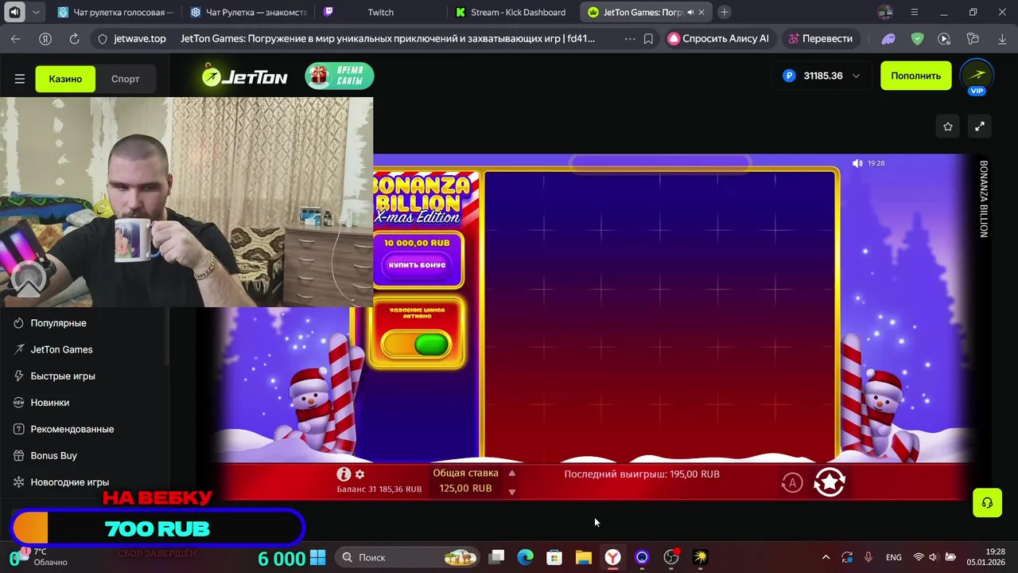Image resolution: width=1018 pixels, height=573 pixels.
Task: Click the Пополнить deposit button
Action: [915, 76]
